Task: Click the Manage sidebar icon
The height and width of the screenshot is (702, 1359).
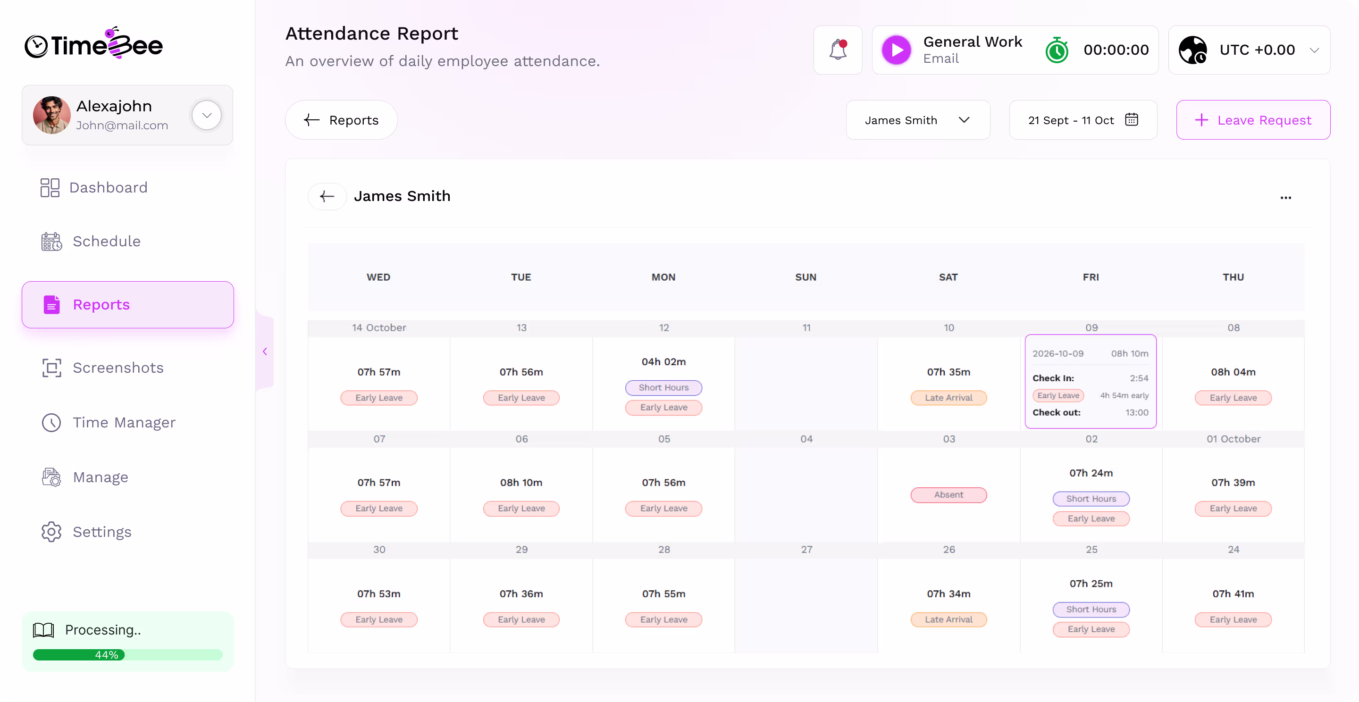Action: click(52, 477)
